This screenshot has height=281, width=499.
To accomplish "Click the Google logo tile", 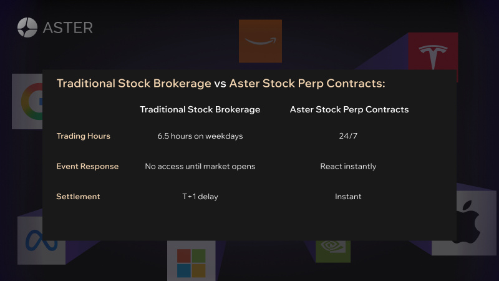I will (26, 101).
